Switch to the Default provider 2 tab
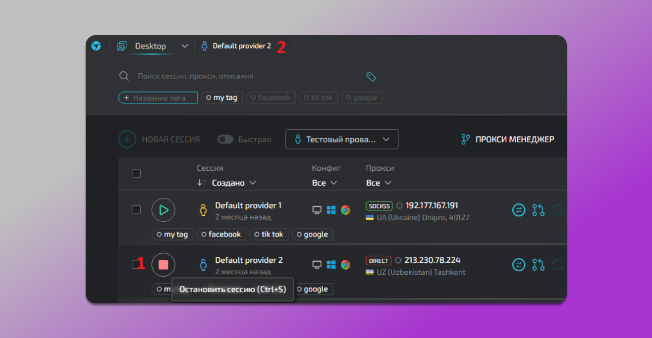 pyautogui.click(x=241, y=46)
